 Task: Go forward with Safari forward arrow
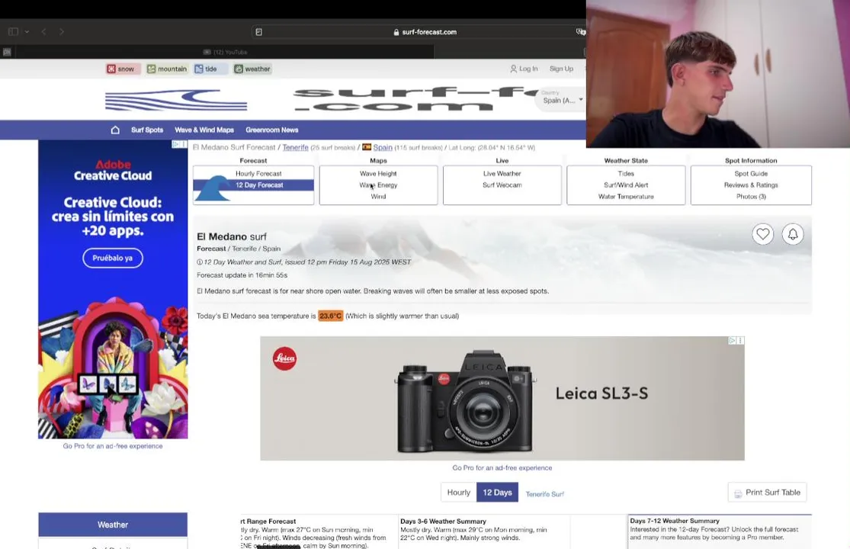pos(62,32)
